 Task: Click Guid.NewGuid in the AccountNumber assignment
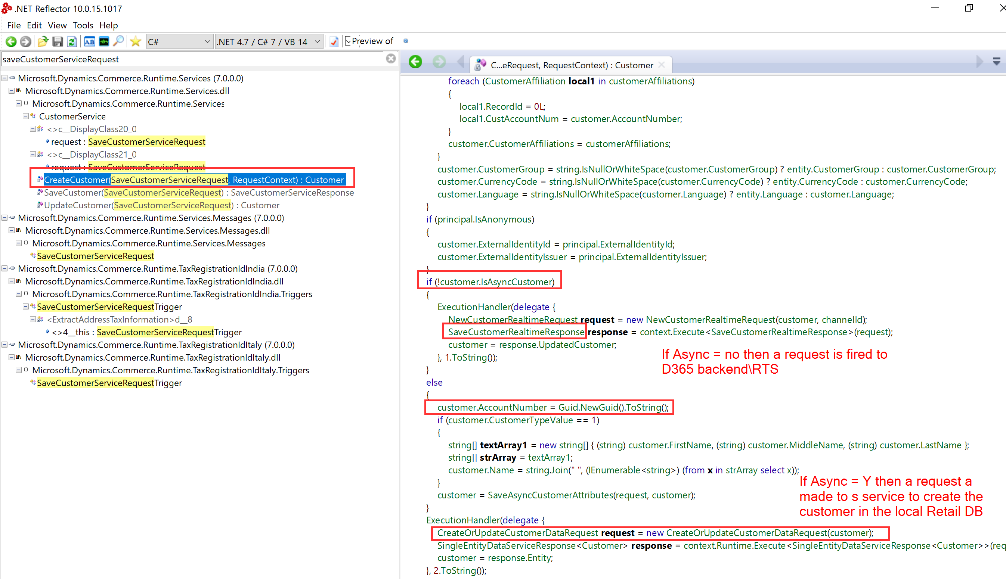[589, 407]
